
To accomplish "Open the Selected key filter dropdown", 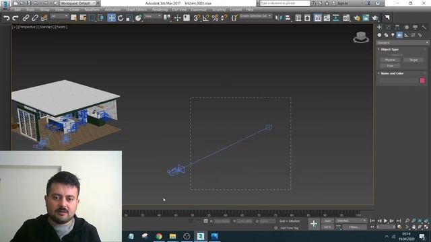I will click(x=352, y=220).
